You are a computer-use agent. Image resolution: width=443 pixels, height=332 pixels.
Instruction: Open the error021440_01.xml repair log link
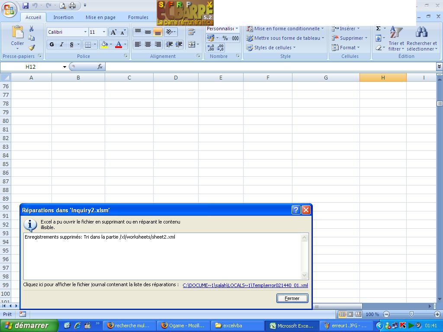tap(245, 285)
